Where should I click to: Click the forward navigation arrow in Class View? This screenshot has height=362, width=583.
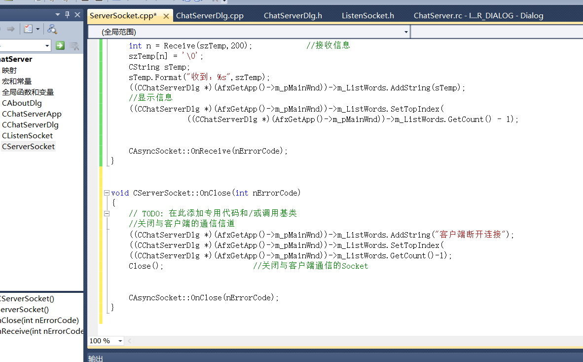[11, 29]
